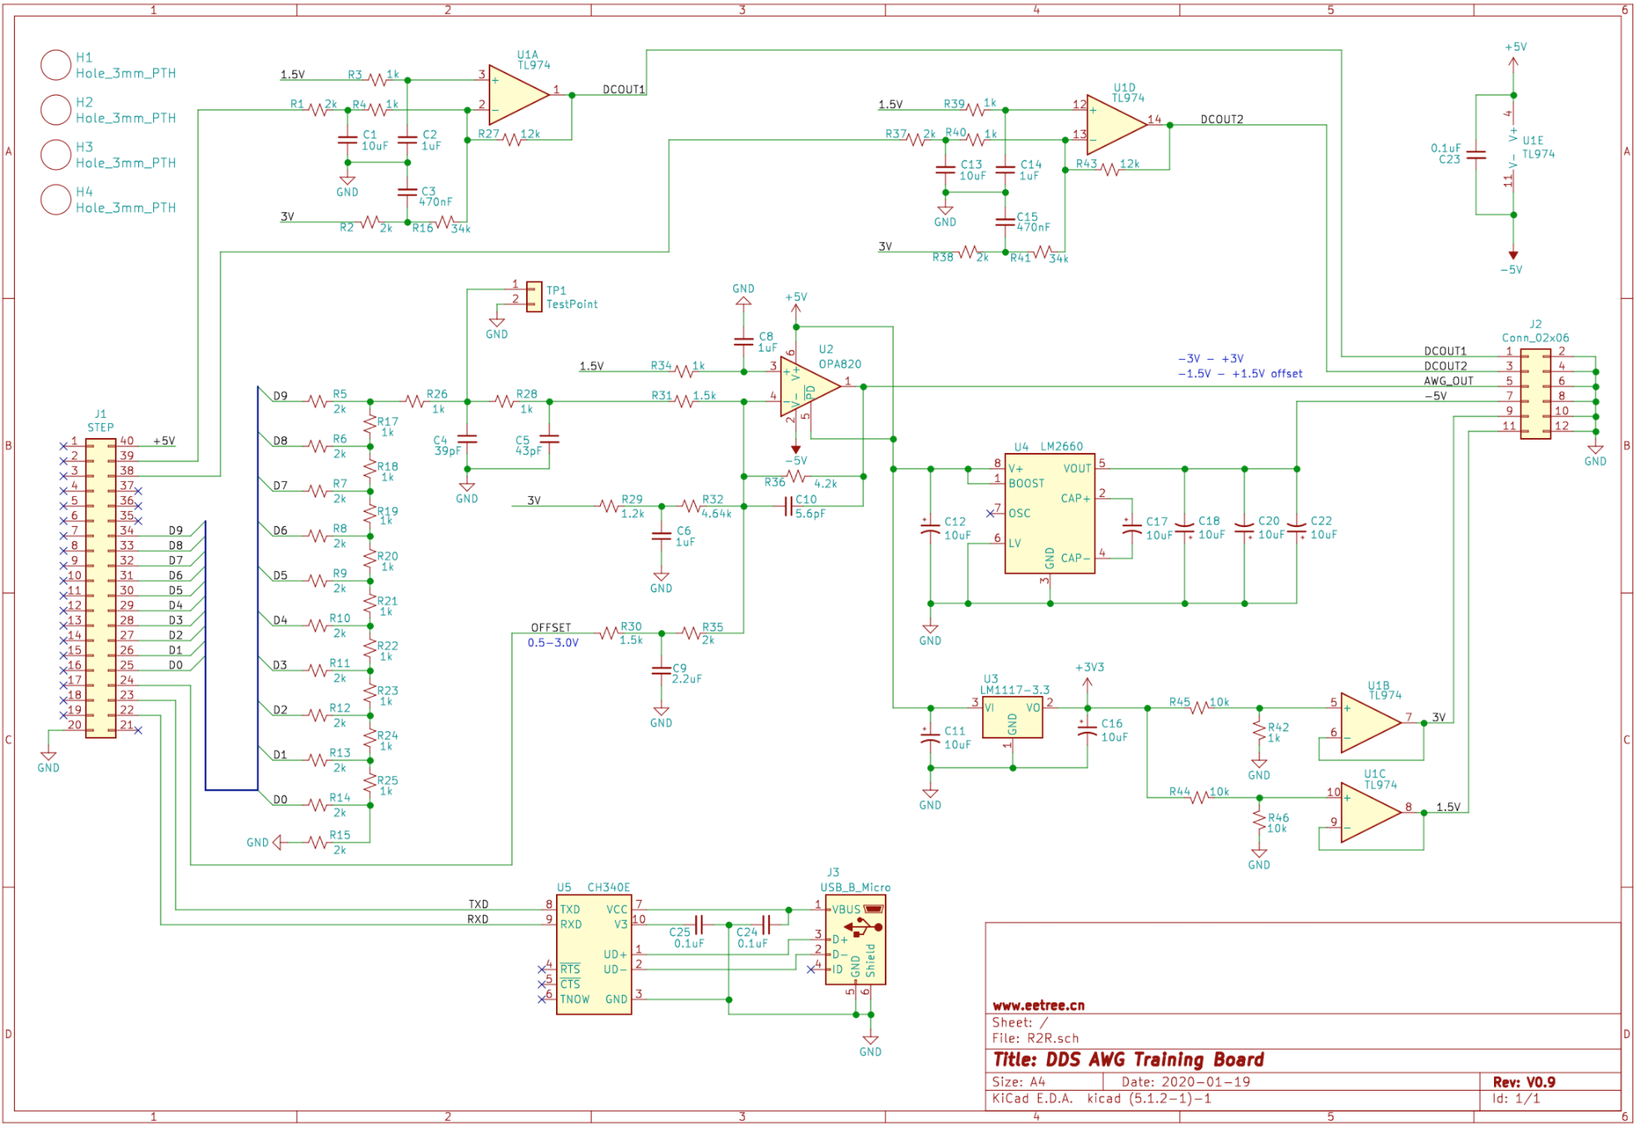Select the 'Date: 2020-01-19' field

click(1186, 1082)
